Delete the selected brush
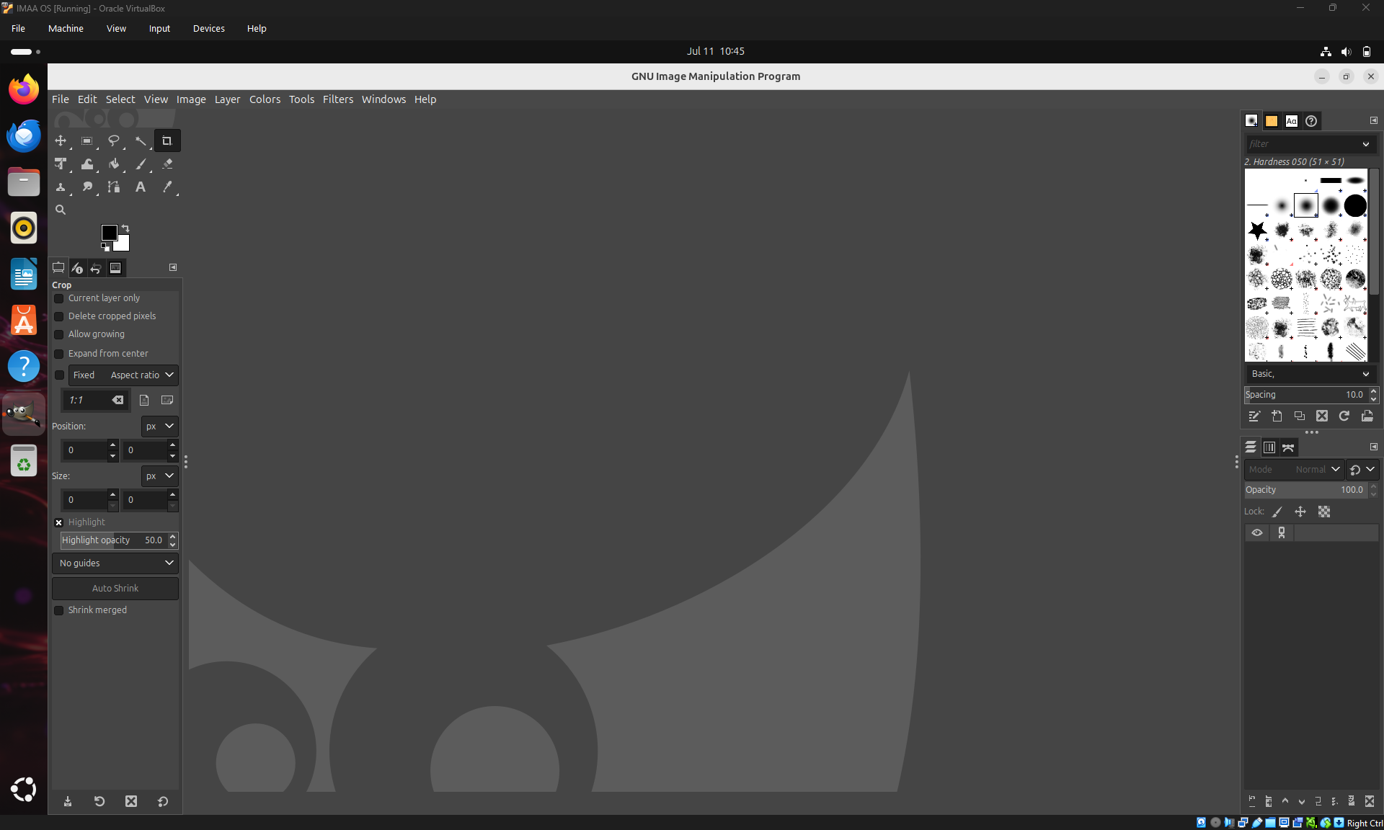 pyautogui.click(x=1321, y=416)
